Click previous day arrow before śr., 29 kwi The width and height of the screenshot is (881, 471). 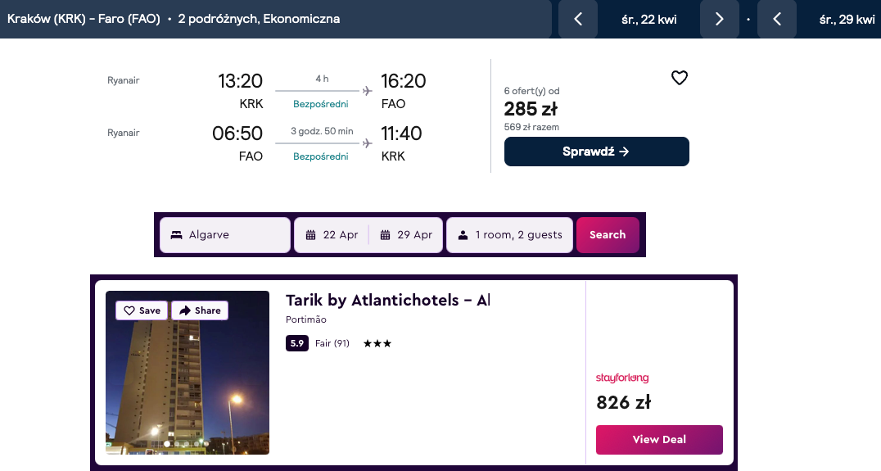tap(777, 20)
